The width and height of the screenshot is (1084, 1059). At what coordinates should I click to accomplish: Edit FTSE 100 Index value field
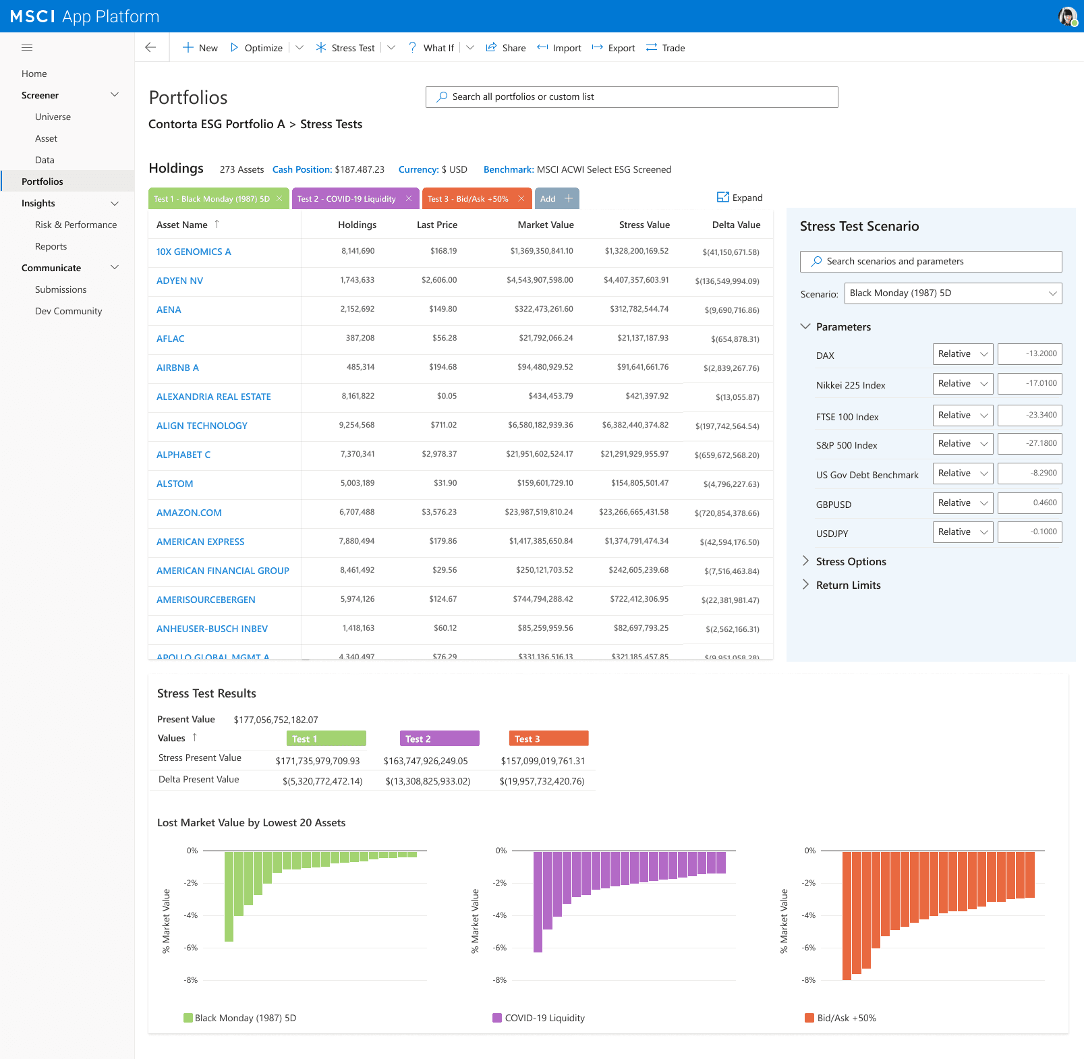(1030, 415)
